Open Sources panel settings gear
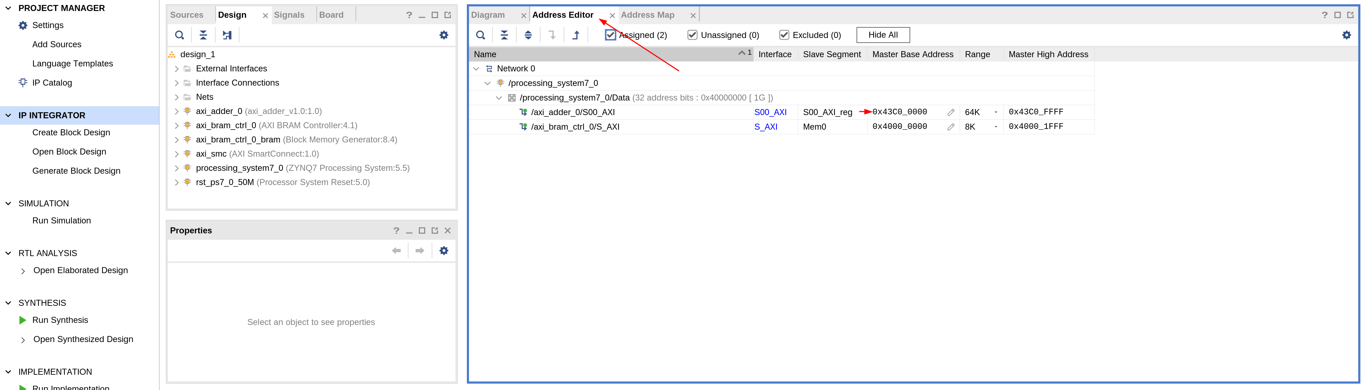This screenshot has height=390, width=1365. [x=443, y=35]
